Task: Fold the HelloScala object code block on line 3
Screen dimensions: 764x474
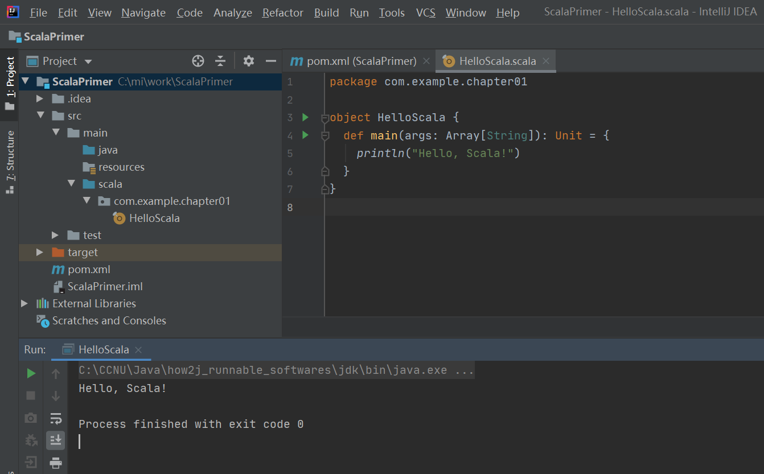Action: coord(325,118)
